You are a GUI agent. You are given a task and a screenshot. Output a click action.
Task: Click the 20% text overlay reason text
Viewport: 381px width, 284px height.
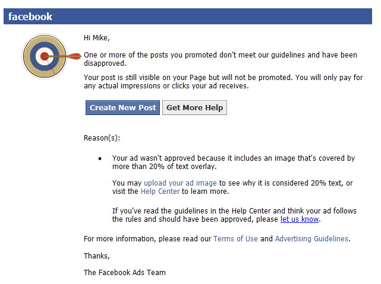coord(233,162)
